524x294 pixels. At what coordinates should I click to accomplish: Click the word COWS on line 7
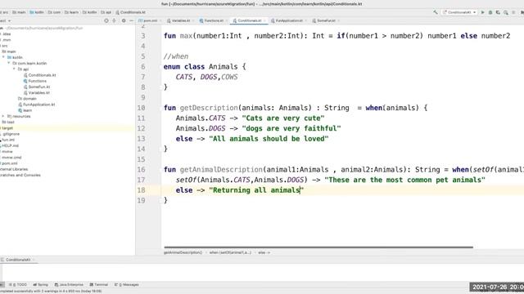(229, 77)
